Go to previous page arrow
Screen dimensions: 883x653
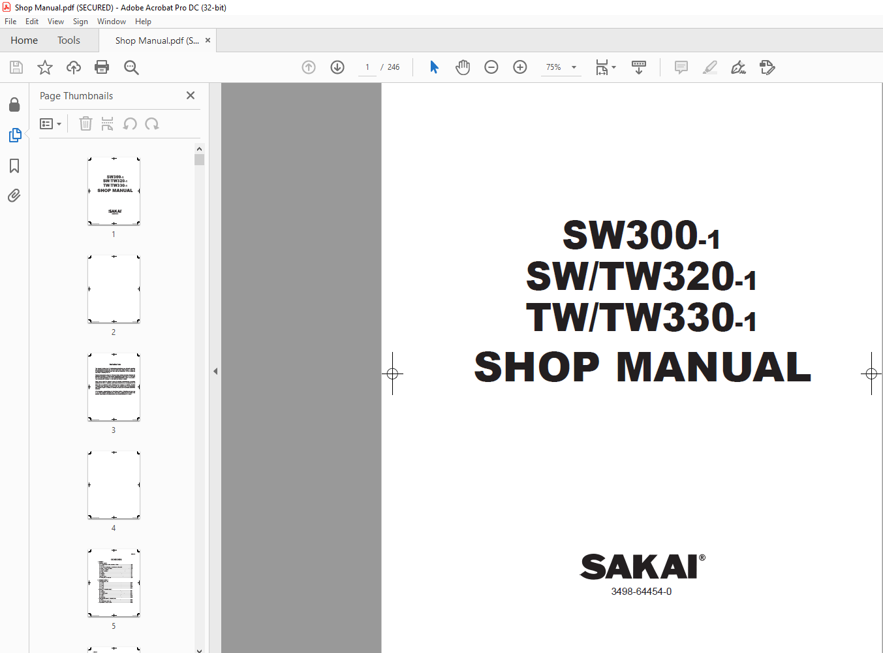point(309,67)
